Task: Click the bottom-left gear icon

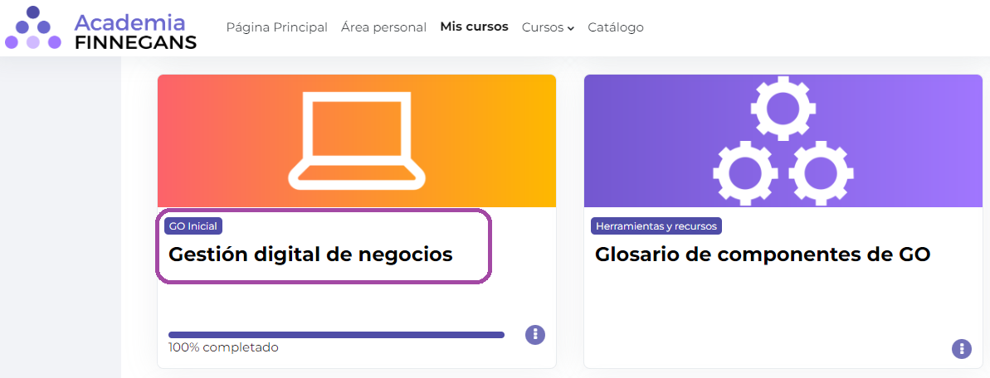Action: point(744,173)
